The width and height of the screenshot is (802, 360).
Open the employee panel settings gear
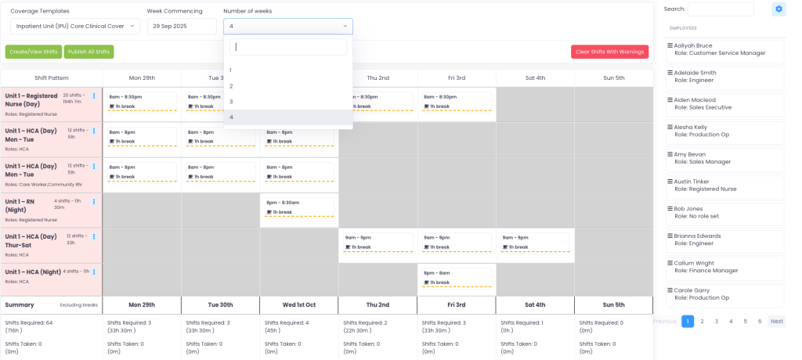pos(778,9)
